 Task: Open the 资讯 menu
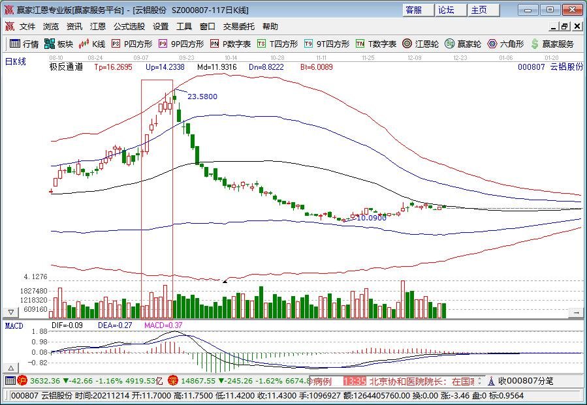tap(74, 27)
